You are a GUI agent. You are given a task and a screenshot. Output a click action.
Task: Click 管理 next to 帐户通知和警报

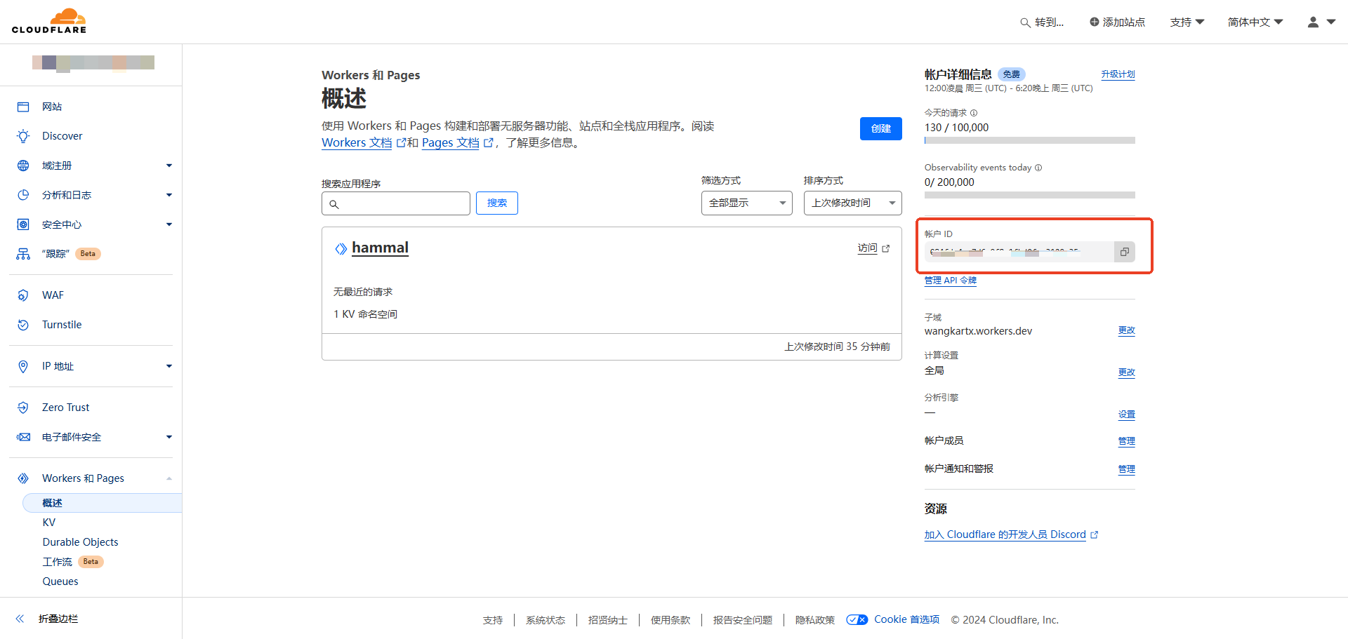coord(1127,469)
